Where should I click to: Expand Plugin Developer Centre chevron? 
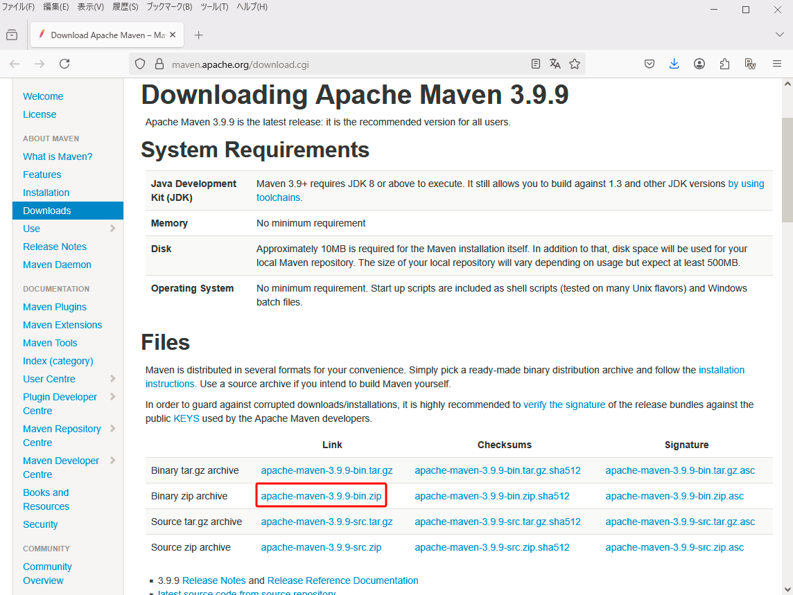coord(113,397)
